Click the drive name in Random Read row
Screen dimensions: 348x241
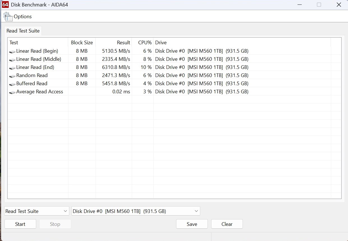(202, 75)
